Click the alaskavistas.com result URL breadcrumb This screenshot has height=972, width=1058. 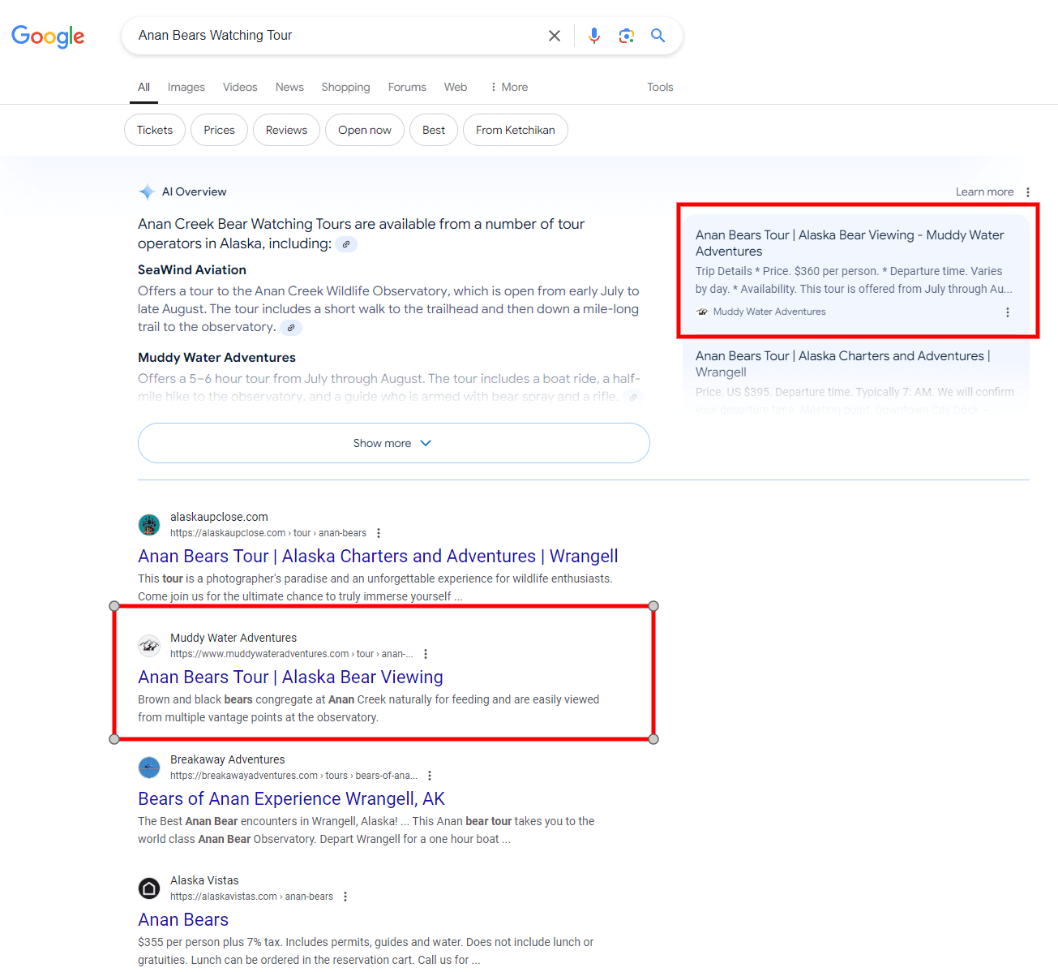(251, 897)
